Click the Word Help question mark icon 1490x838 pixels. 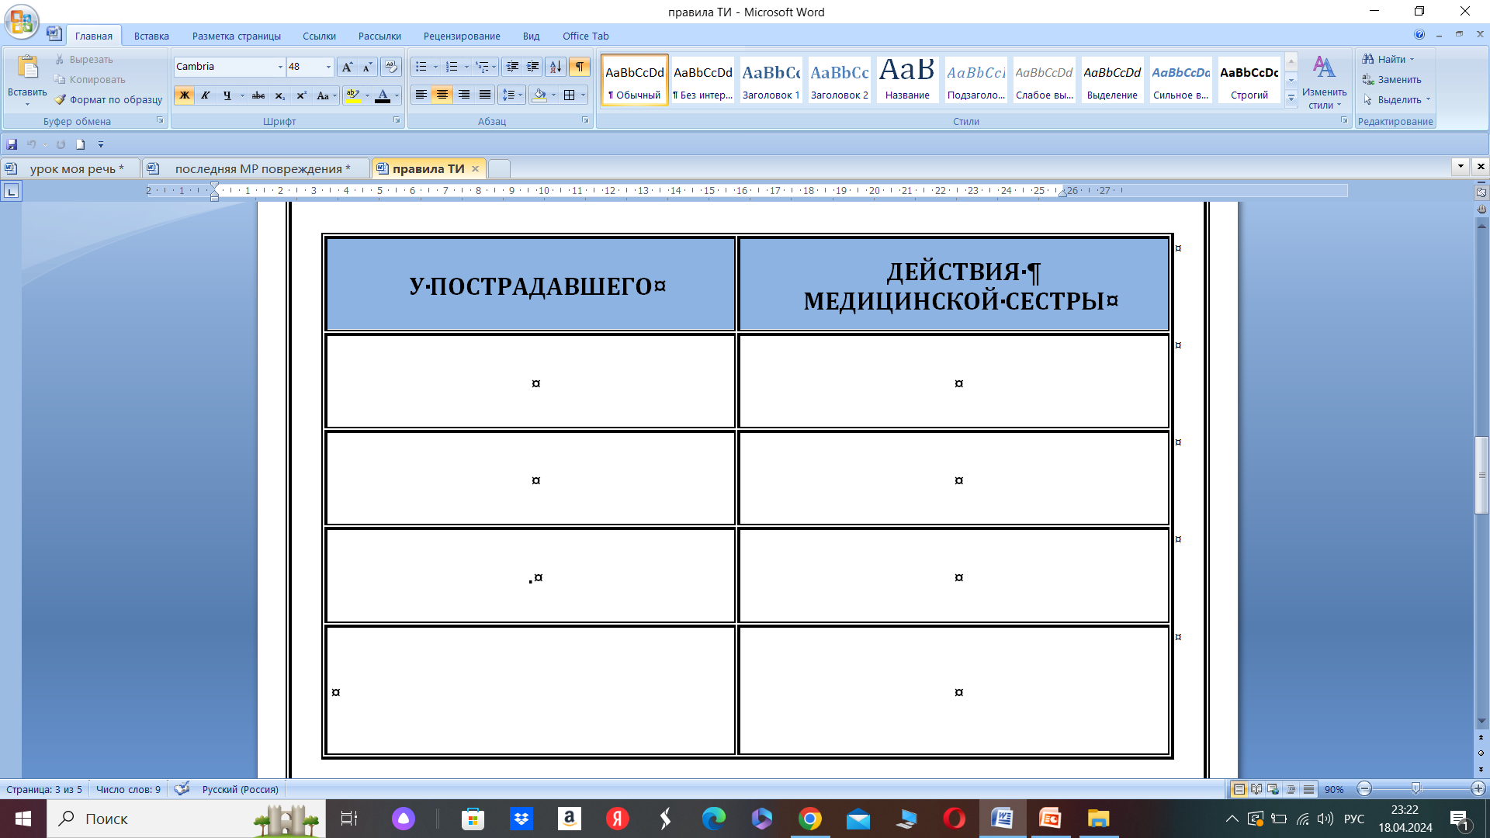pyautogui.click(x=1419, y=35)
